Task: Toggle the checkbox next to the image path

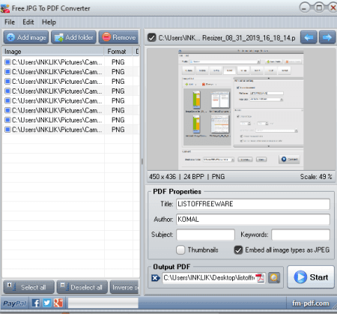Action: point(151,37)
